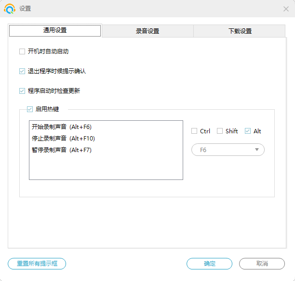The width and height of the screenshot is (295, 281).
Task: Switch to the 通用设置 tab
Action: [55, 30]
